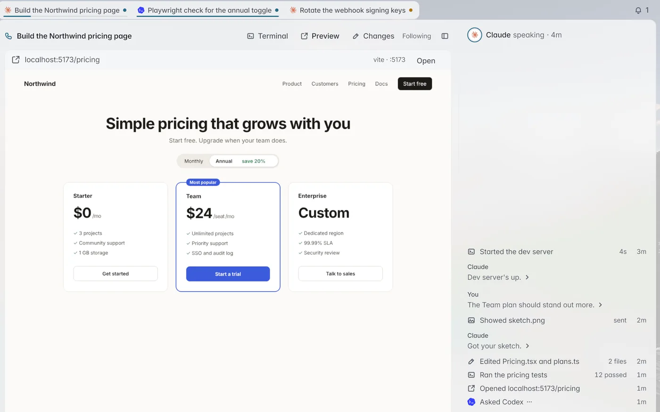
Task: Click the external link icon beside localhost URL
Action: tap(16, 60)
